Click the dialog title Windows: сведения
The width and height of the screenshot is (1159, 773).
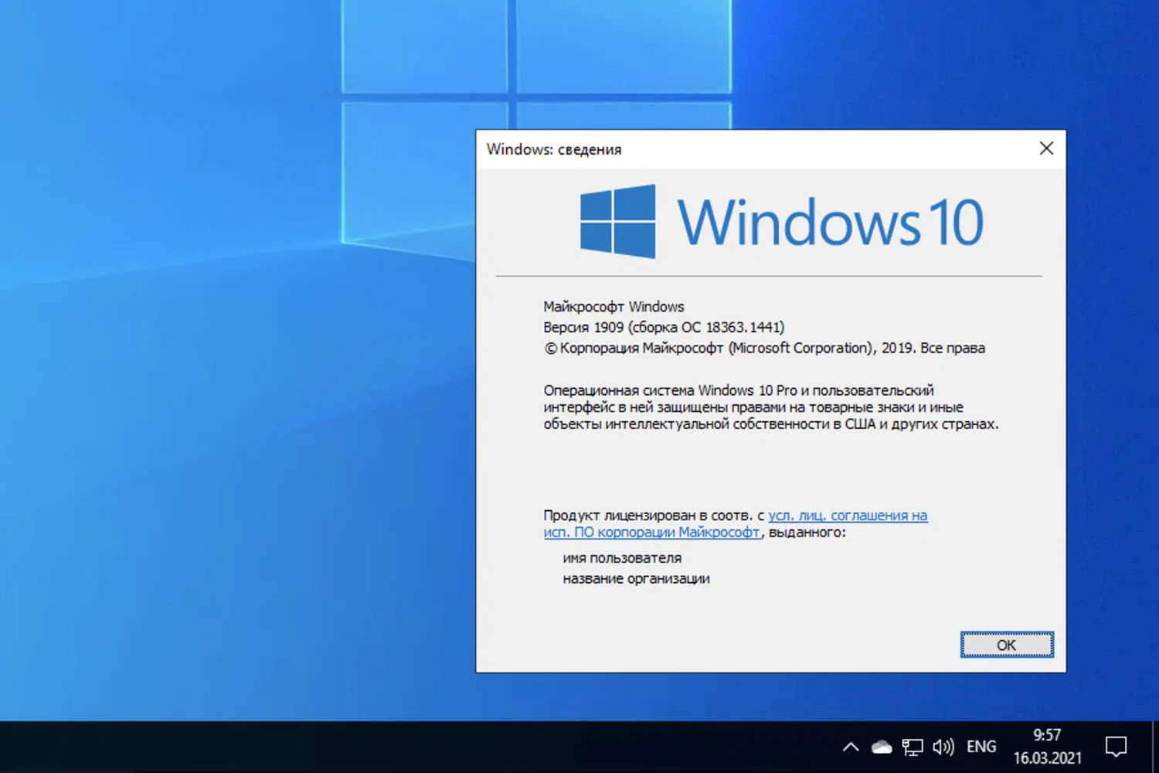(554, 149)
